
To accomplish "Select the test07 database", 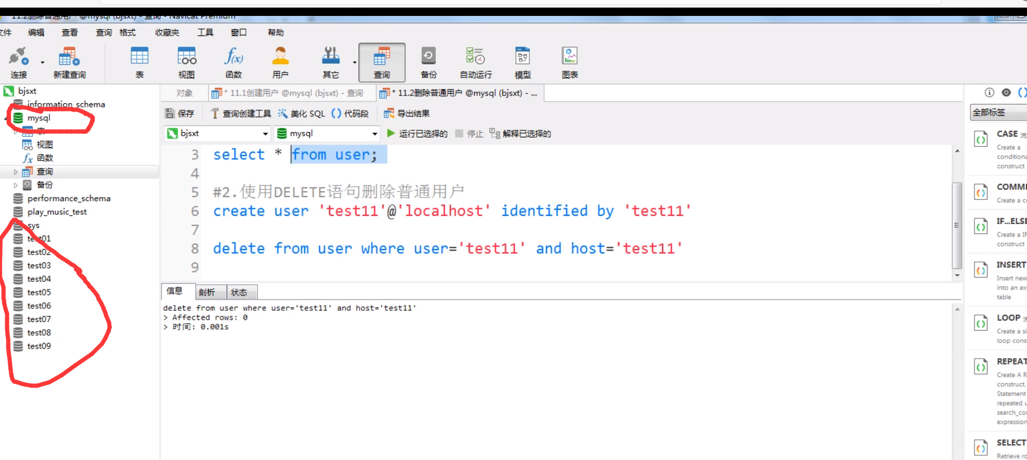I will [39, 319].
